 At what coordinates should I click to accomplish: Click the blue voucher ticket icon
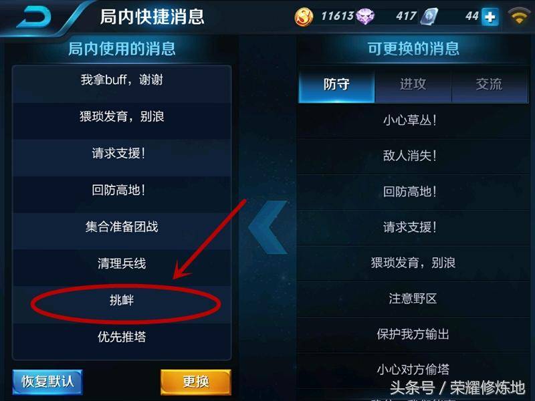click(x=429, y=16)
